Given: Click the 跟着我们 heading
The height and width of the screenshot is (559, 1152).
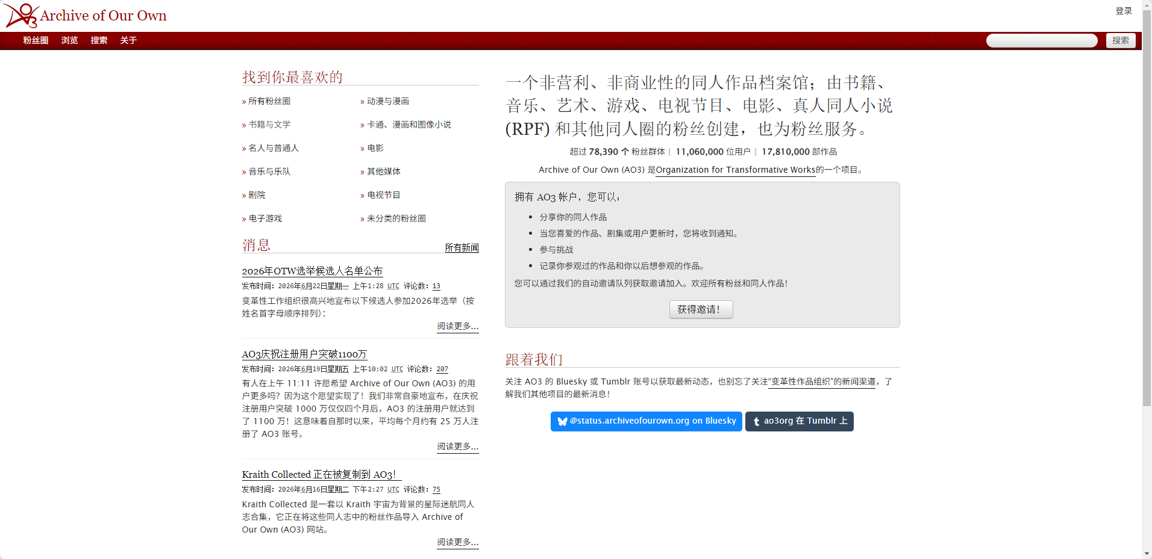Looking at the screenshot, I should coord(534,359).
